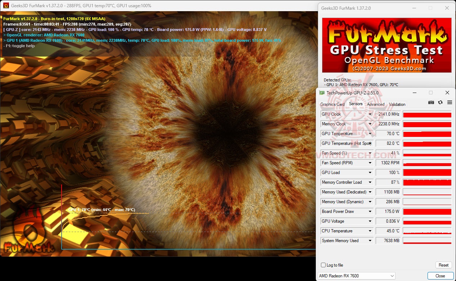456x281 pixels.
Task: Expand the Memory Used (Dynamic) dropdown
Action: [x=370, y=202]
